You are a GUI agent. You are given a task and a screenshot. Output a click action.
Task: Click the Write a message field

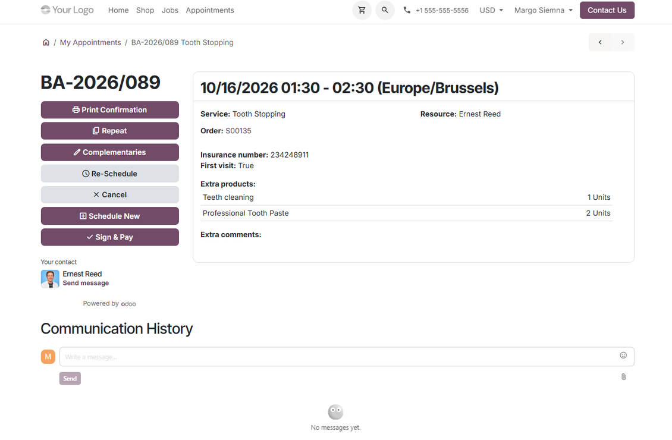coord(347,356)
